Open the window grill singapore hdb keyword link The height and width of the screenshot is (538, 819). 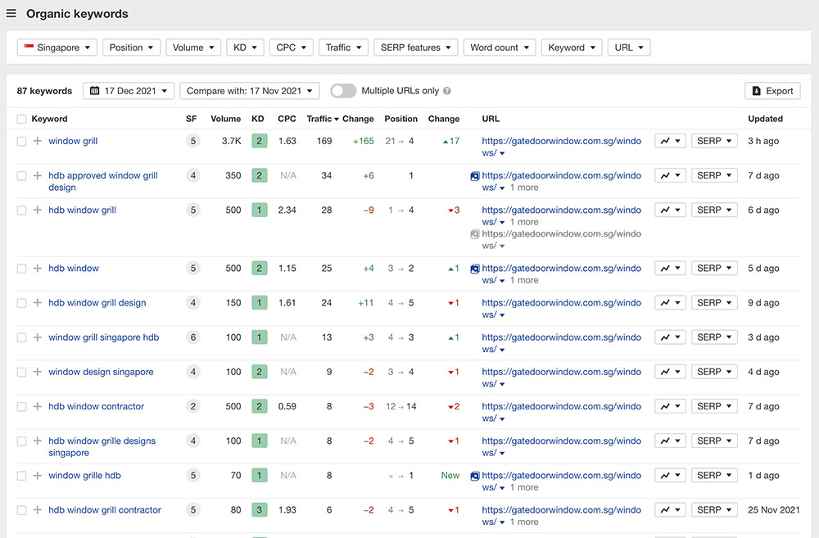point(103,337)
